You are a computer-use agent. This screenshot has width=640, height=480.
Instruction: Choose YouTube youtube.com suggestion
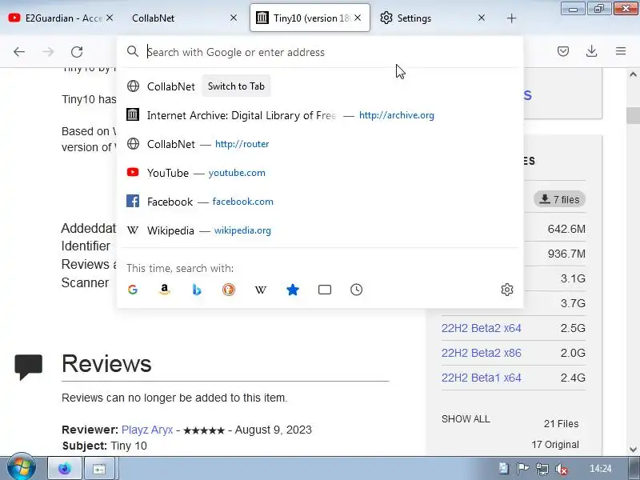click(x=320, y=173)
